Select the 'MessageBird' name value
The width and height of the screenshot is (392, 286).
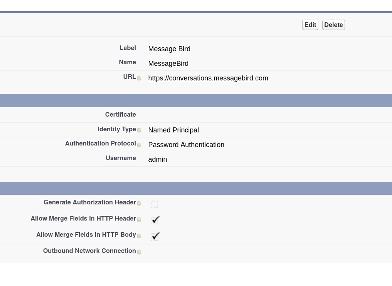[168, 64]
